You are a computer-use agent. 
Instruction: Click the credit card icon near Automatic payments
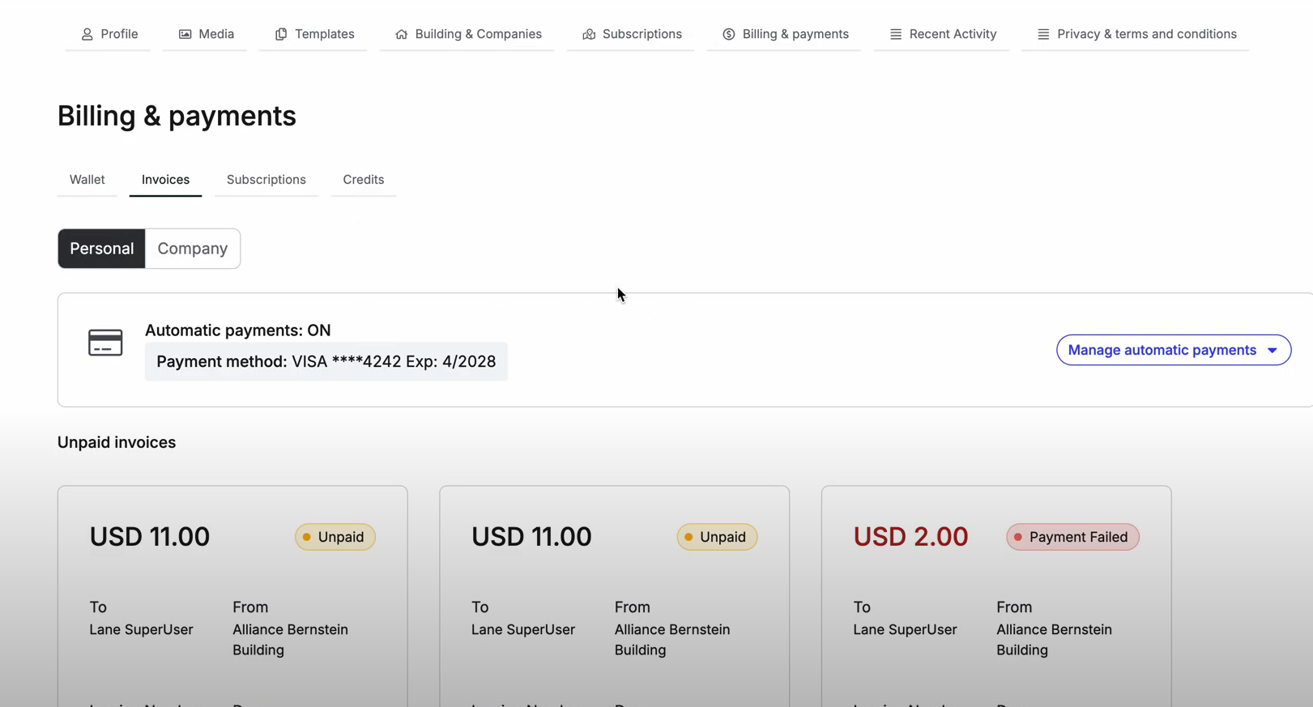coord(105,343)
